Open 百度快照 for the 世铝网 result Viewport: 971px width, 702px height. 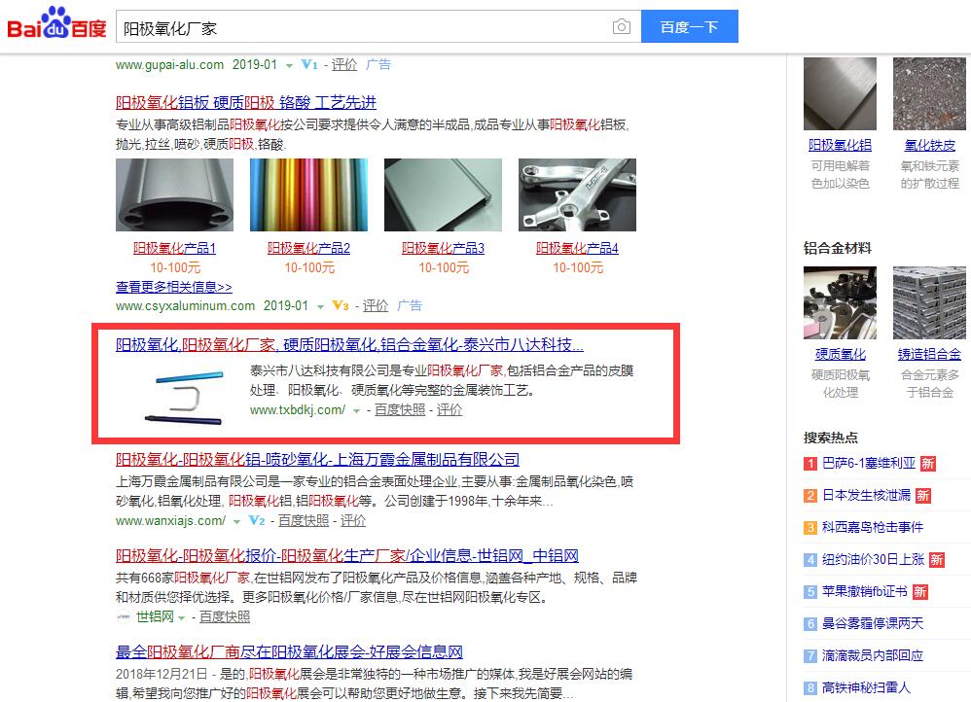pos(225,616)
